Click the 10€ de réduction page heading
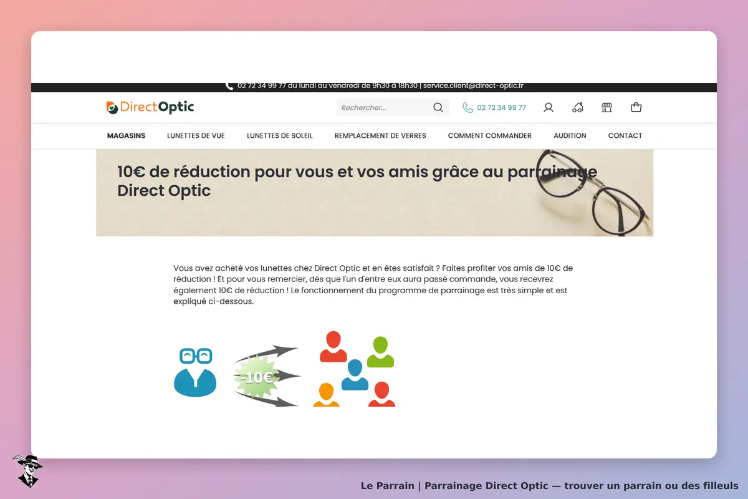This screenshot has width=748, height=499. 357,181
